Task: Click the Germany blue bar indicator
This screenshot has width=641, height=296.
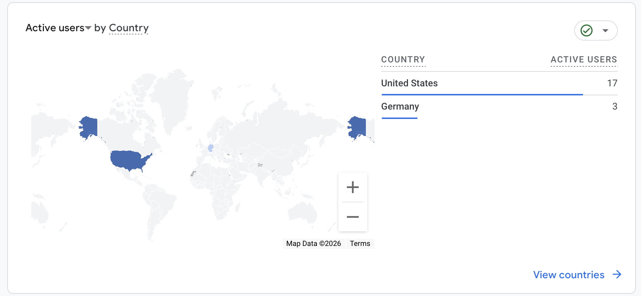Action: click(399, 118)
